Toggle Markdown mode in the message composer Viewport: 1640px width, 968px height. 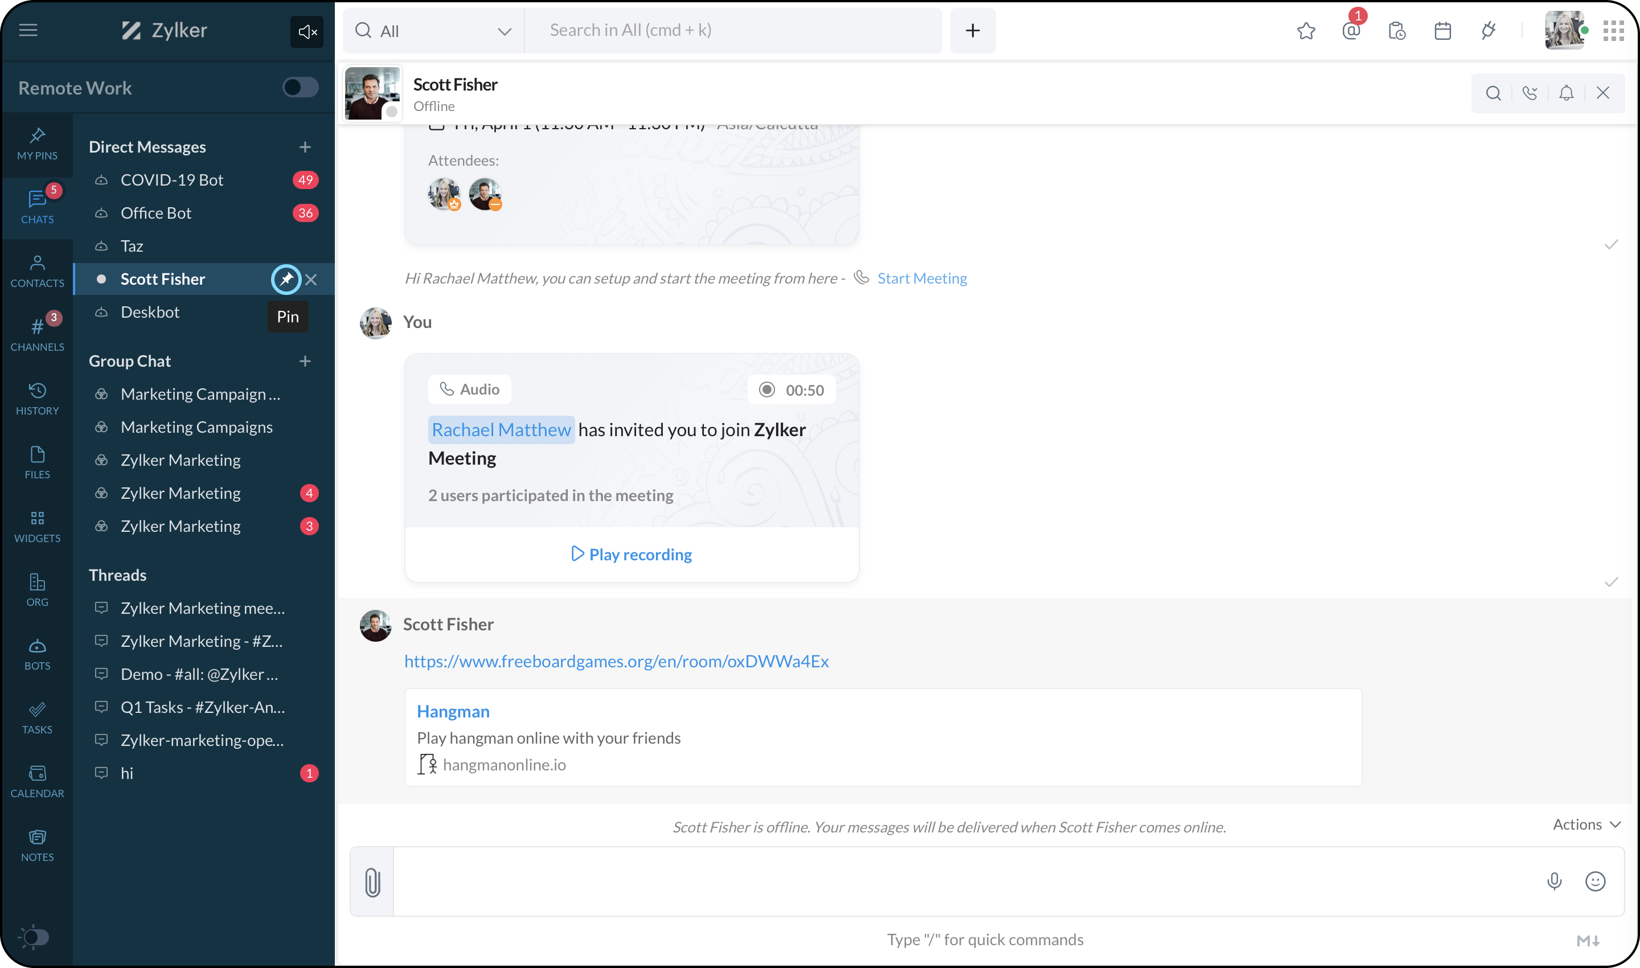(1588, 940)
